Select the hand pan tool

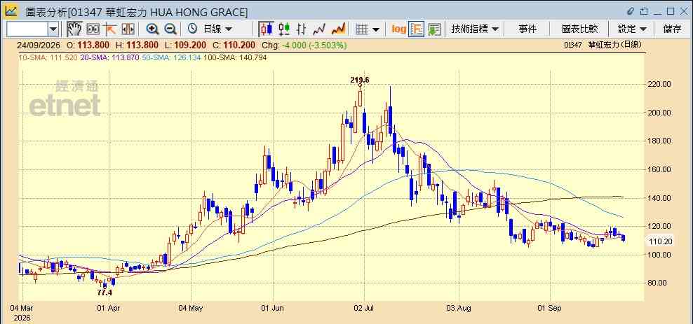(x=74, y=29)
